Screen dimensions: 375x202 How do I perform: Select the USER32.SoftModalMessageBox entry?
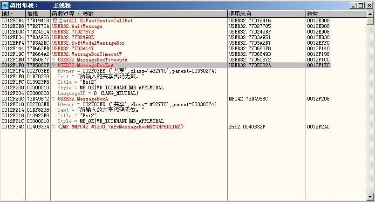click(88, 43)
